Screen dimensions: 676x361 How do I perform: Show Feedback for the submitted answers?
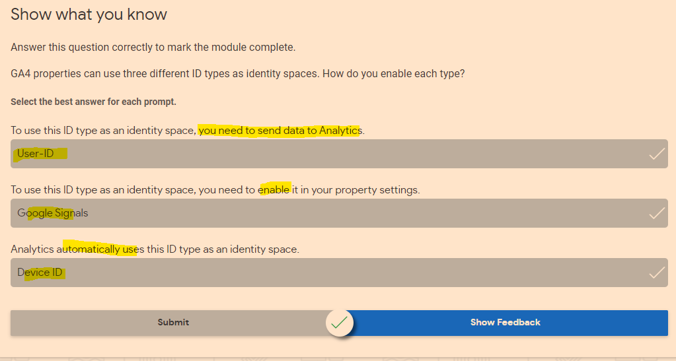coord(505,323)
